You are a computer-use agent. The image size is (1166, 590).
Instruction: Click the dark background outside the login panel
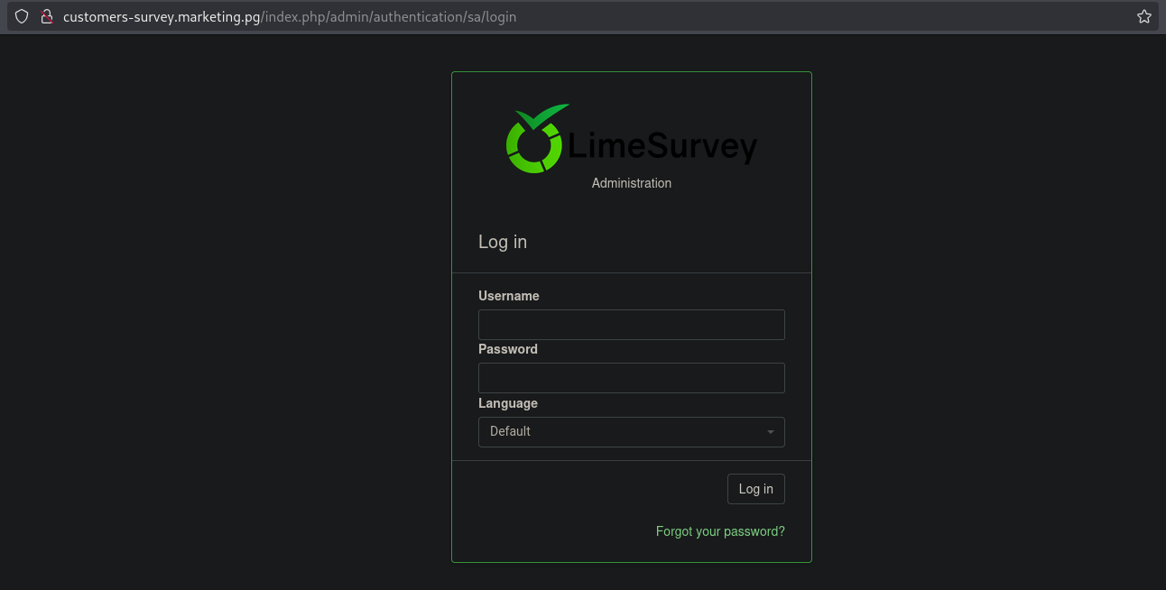coord(226,316)
